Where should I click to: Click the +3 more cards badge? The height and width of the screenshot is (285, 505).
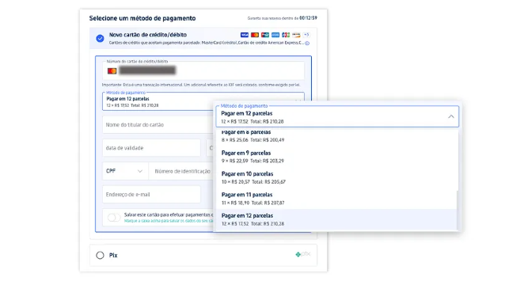[306, 35]
